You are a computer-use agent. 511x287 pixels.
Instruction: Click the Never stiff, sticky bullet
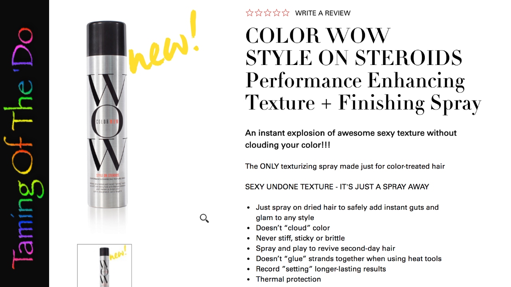point(300,238)
